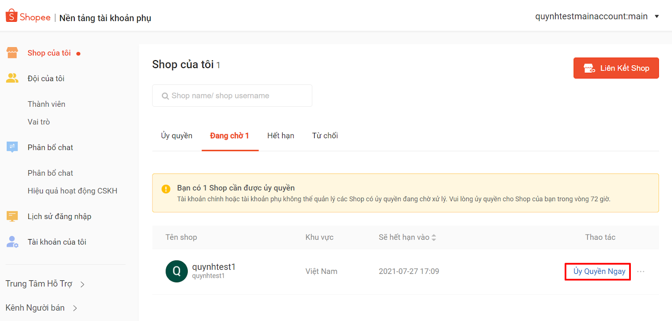This screenshot has height=321, width=672.
Task: Switch to the Ủy quyền tab
Action: pyautogui.click(x=176, y=136)
